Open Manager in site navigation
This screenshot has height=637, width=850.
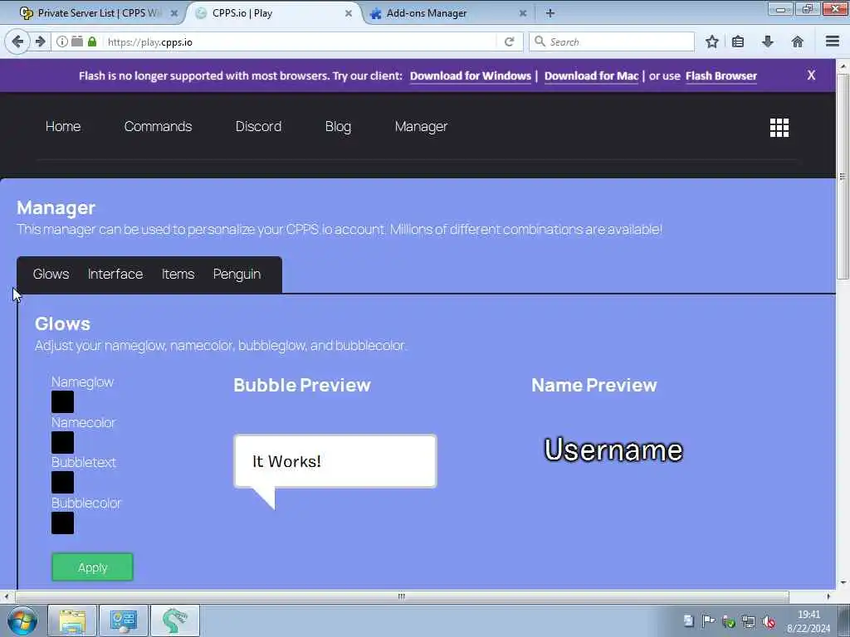(x=421, y=127)
